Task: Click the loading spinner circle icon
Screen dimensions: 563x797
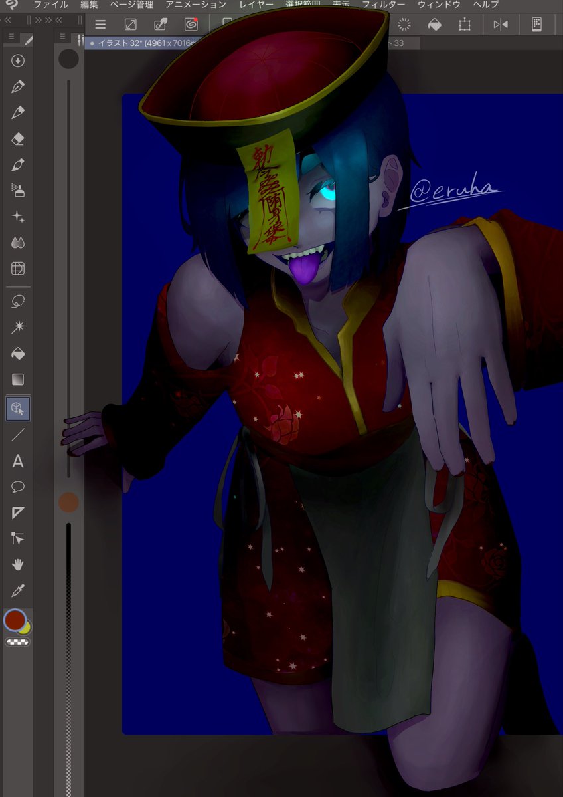Action: click(x=404, y=25)
